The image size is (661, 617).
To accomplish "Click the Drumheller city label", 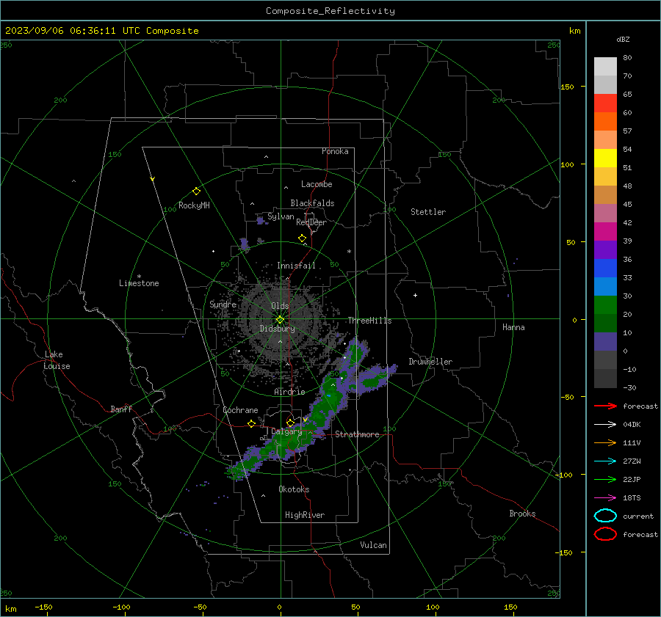I will [x=430, y=362].
